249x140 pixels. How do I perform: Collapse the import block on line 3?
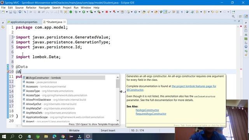14,37
